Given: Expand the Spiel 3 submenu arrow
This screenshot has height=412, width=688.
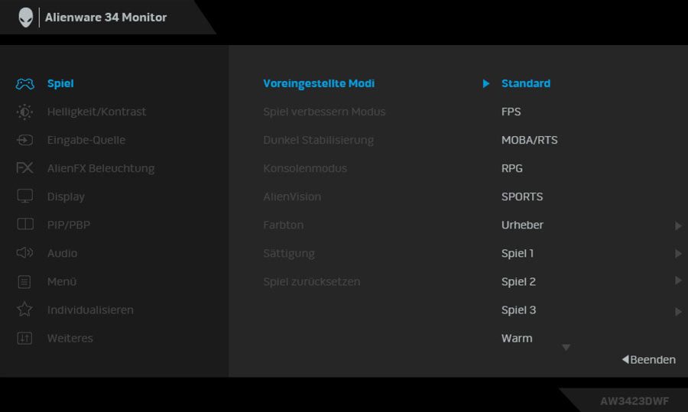Looking at the screenshot, I should pyautogui.click(x=678, y=312).
